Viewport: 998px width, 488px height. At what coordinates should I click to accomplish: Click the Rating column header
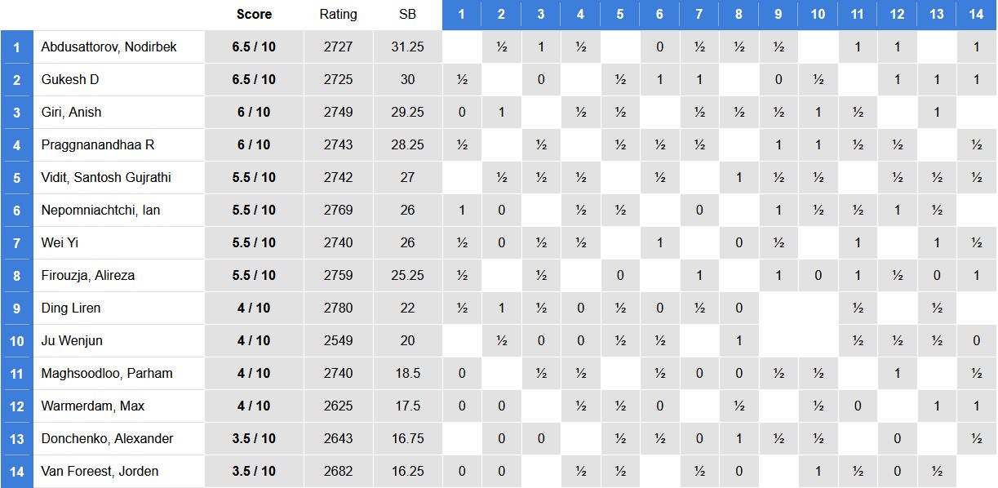click(338, 14)
